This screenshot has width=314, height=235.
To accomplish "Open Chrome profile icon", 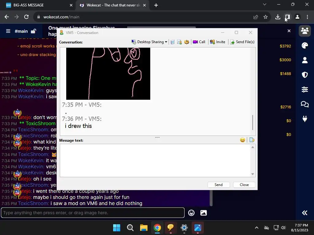I will 297,17.
